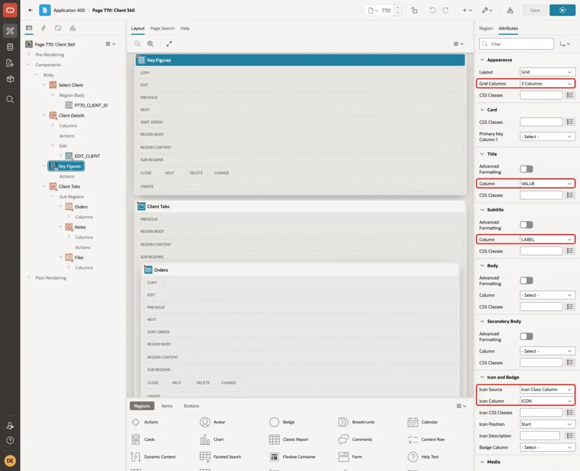
Task: Open the help question mark icon
Action: tap(10, 440)
